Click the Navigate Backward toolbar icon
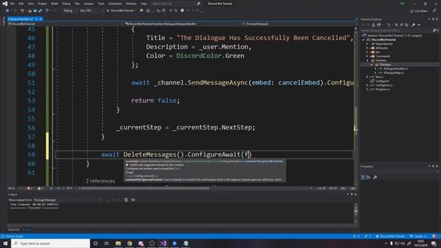Viewport: 441px width, 248px height. click(7, 11)
